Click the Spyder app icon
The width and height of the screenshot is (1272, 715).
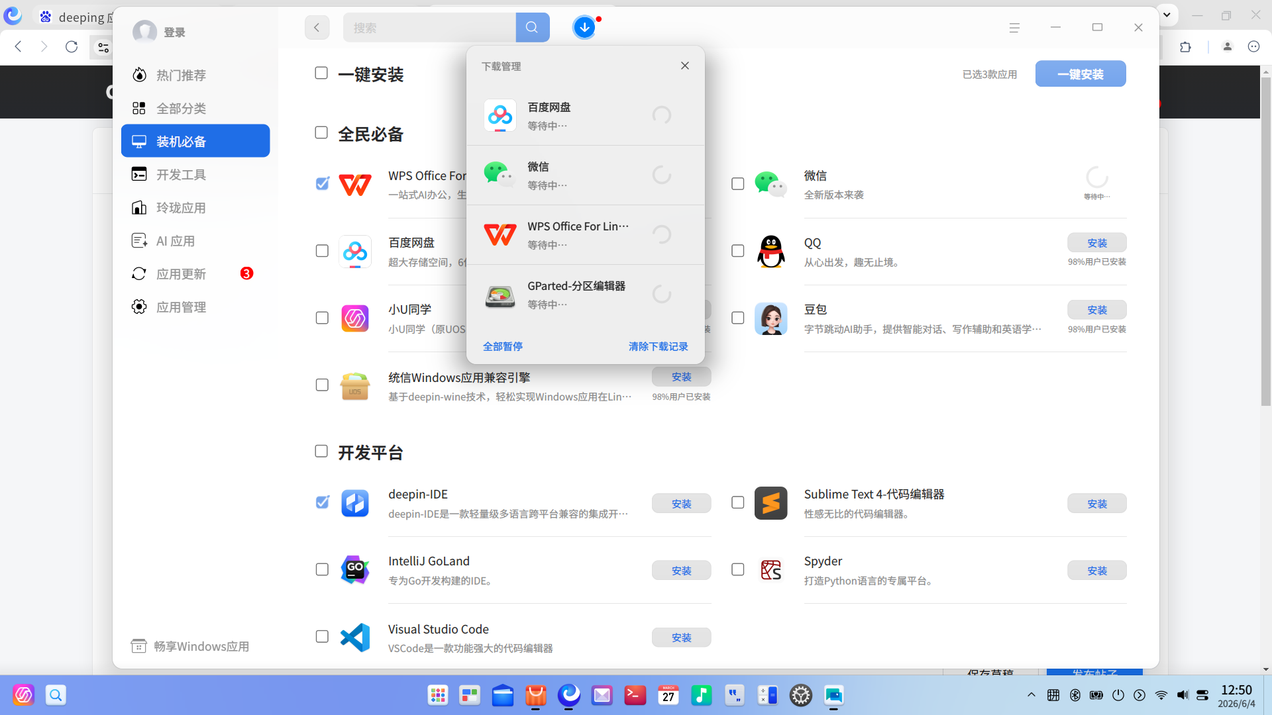tap(771, 570)
